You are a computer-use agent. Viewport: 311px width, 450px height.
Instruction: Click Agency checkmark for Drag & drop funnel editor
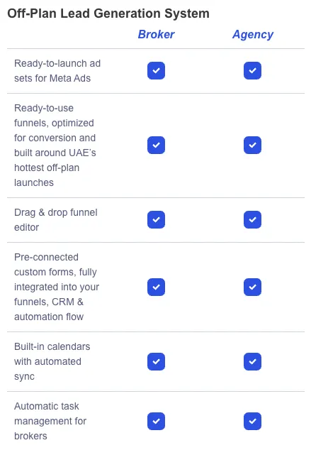pos(252,220)
